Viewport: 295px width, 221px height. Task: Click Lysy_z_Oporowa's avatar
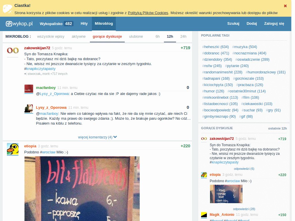29,108
